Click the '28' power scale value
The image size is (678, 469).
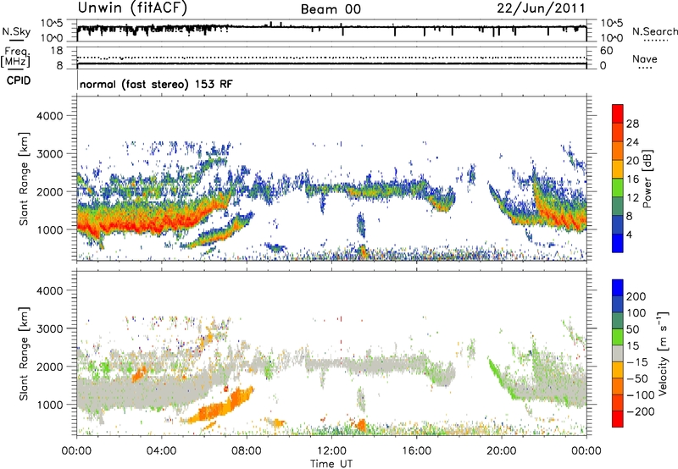(x=632, y=124)
